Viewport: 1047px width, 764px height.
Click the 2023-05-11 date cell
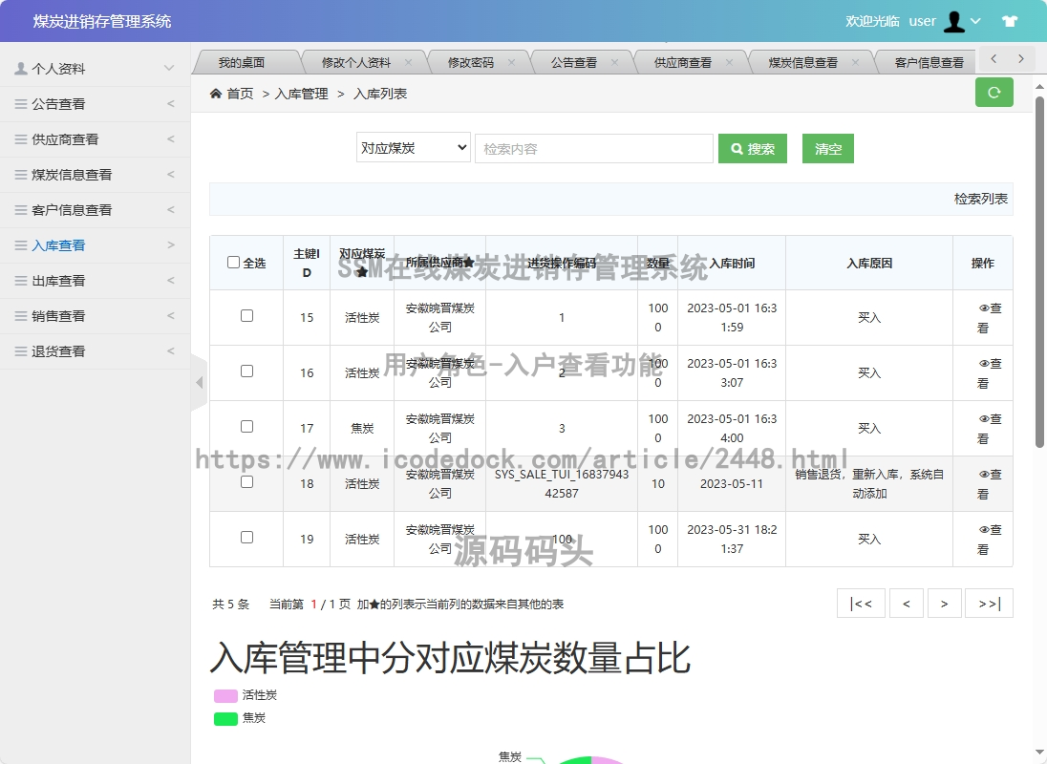731,484
